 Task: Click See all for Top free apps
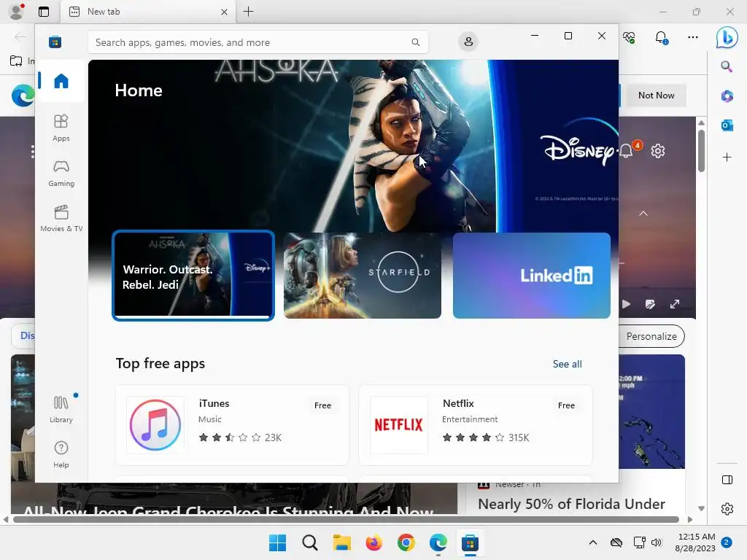point(567,364)
